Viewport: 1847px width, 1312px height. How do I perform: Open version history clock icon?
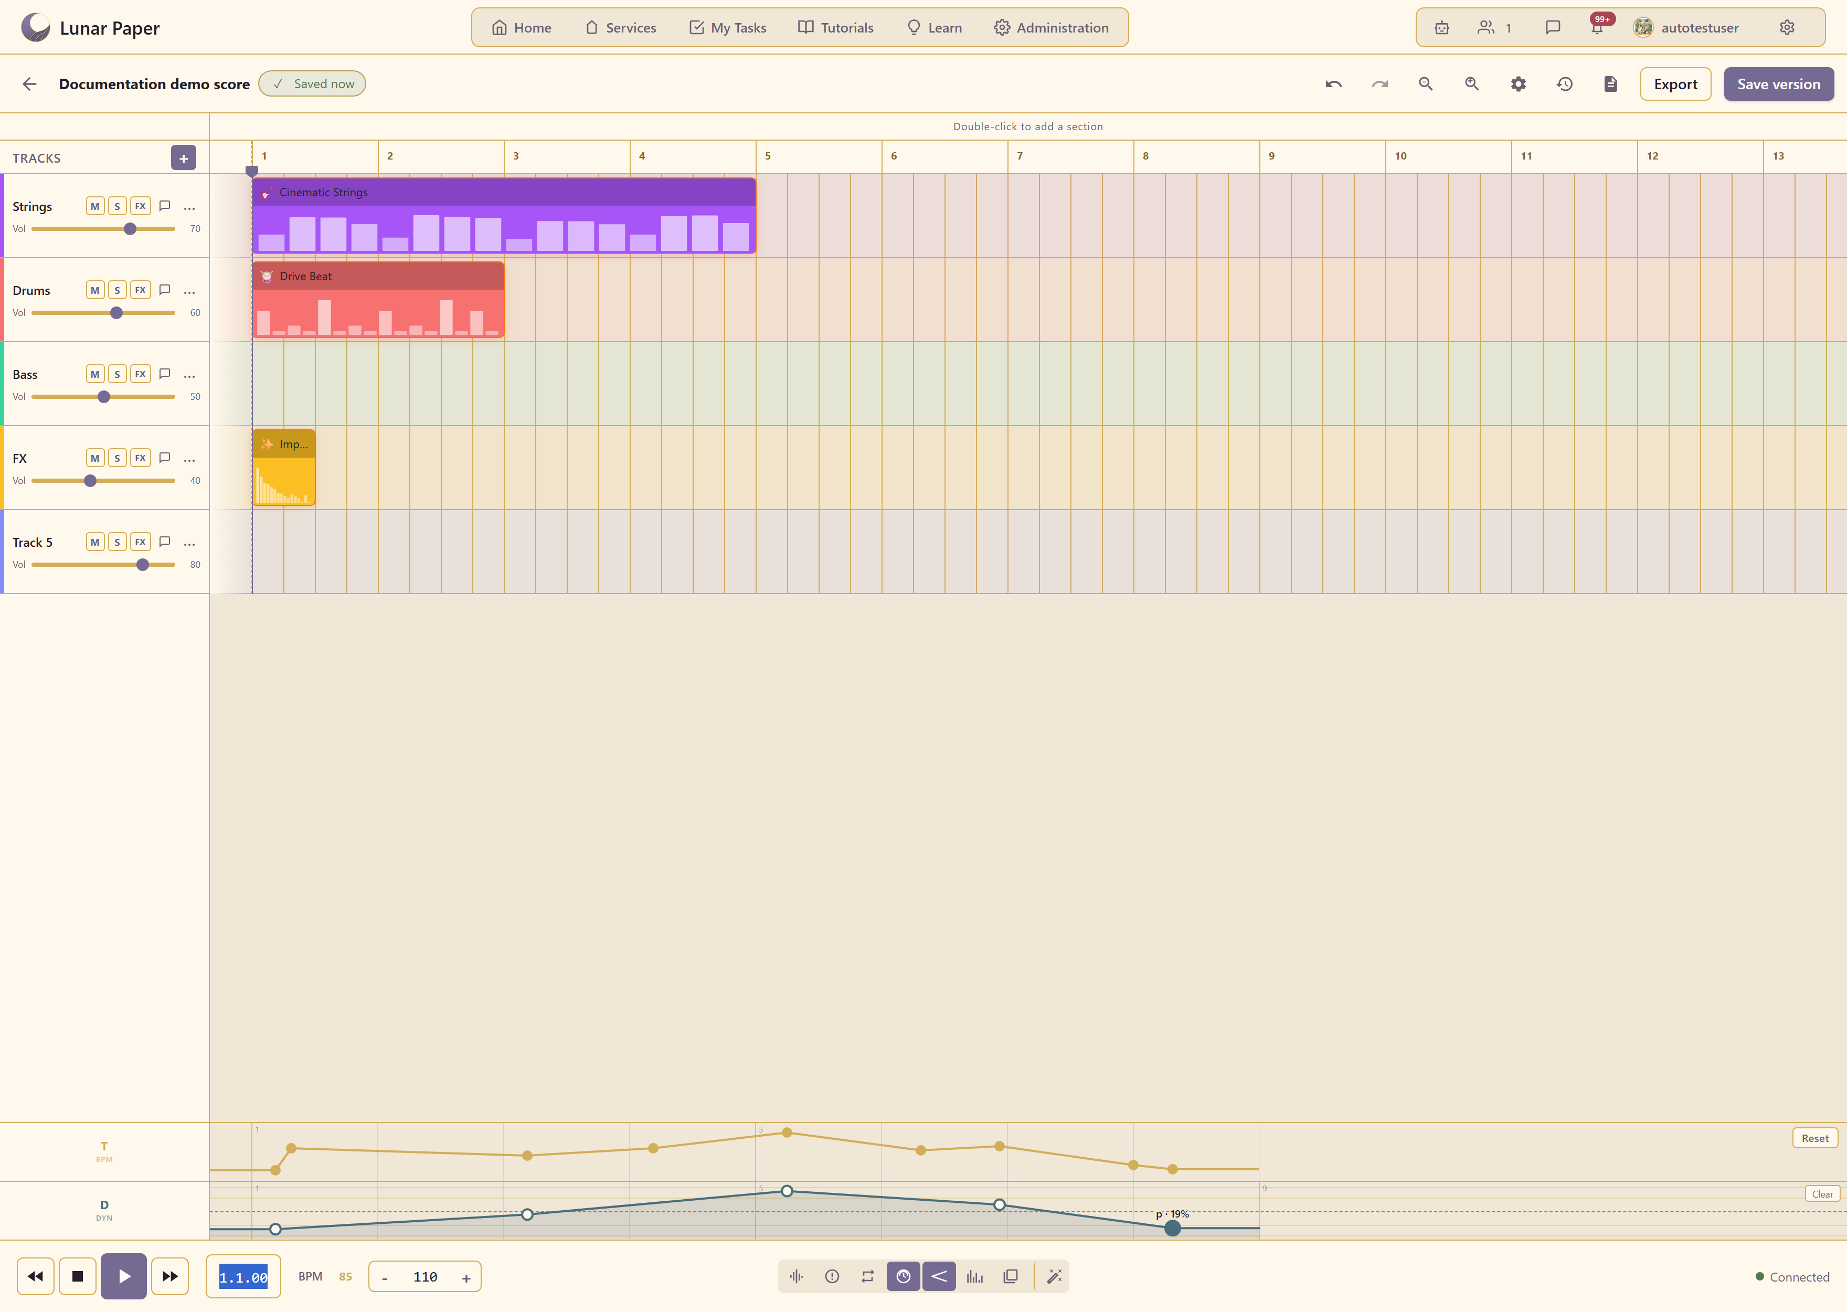click(1564, 84)
